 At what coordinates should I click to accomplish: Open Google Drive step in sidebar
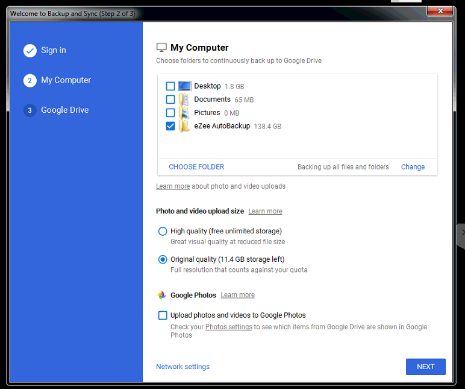64,110
